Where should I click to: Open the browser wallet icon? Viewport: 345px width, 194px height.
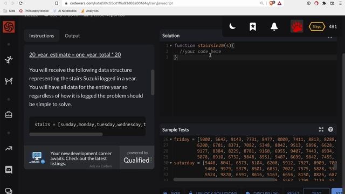pos(332,3)
